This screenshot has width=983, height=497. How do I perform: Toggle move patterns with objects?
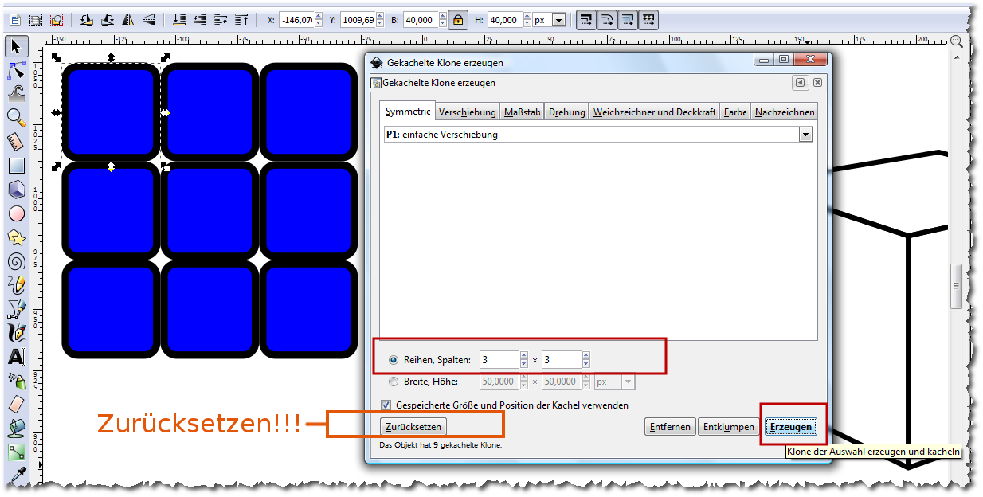click(x=648, y=19)
